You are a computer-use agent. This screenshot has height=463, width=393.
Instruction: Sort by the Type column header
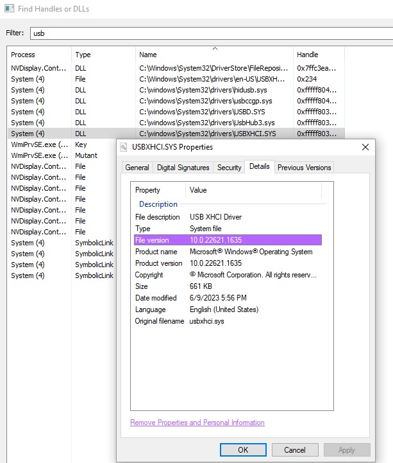pyautogui.click(x=103, y=55)
